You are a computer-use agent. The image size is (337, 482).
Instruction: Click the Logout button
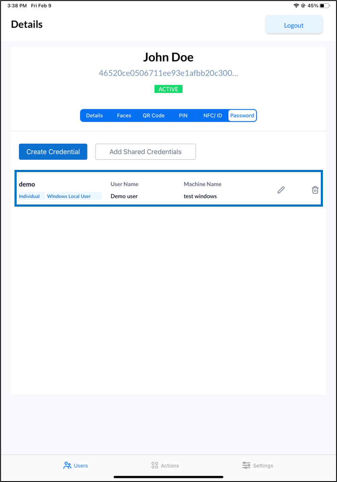294,25
